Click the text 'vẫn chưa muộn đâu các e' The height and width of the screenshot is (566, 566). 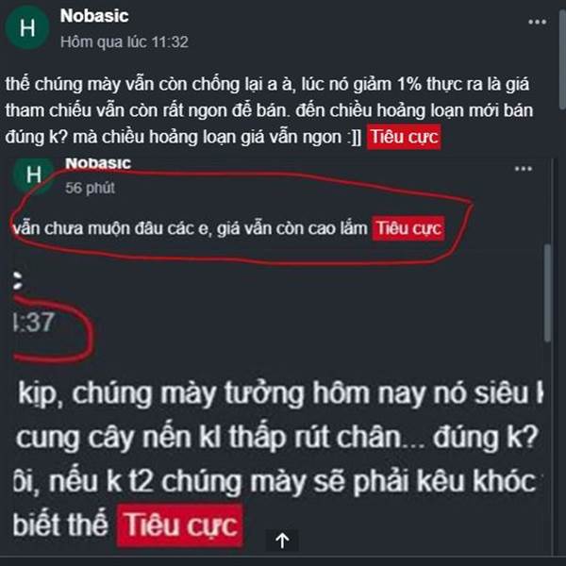tap(110, 228)
